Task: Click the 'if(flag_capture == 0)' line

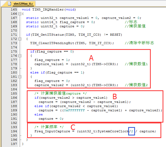Action: pos(52,51)
